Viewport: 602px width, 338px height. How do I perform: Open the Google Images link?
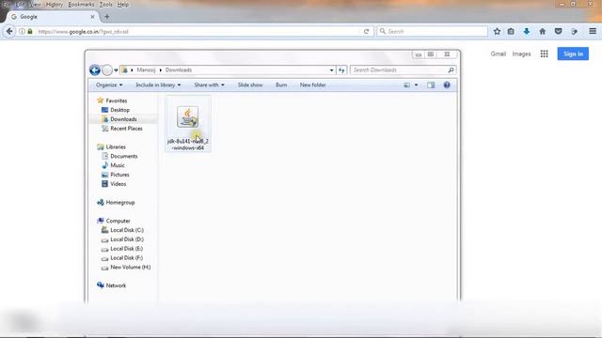521,54
